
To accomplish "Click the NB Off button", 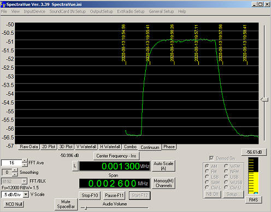I will tap(213, 194).
